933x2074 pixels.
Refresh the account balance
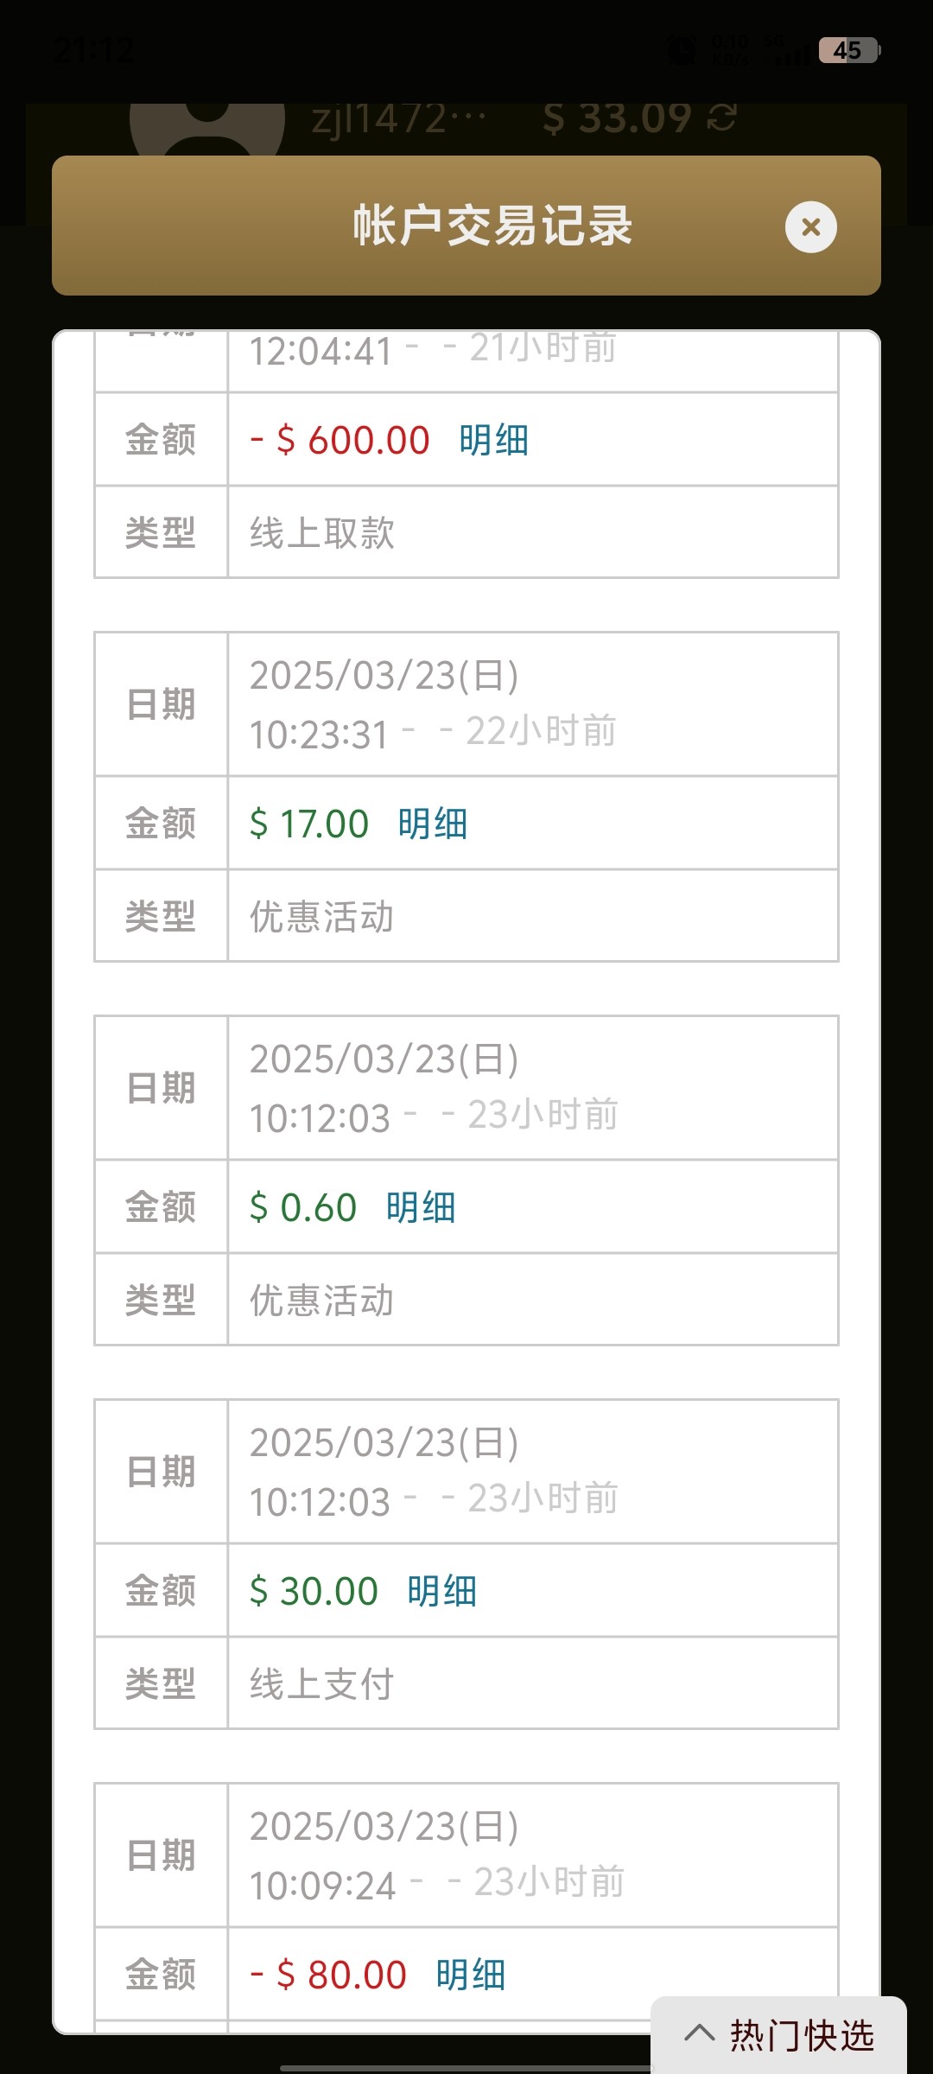(x=722, y=118)
